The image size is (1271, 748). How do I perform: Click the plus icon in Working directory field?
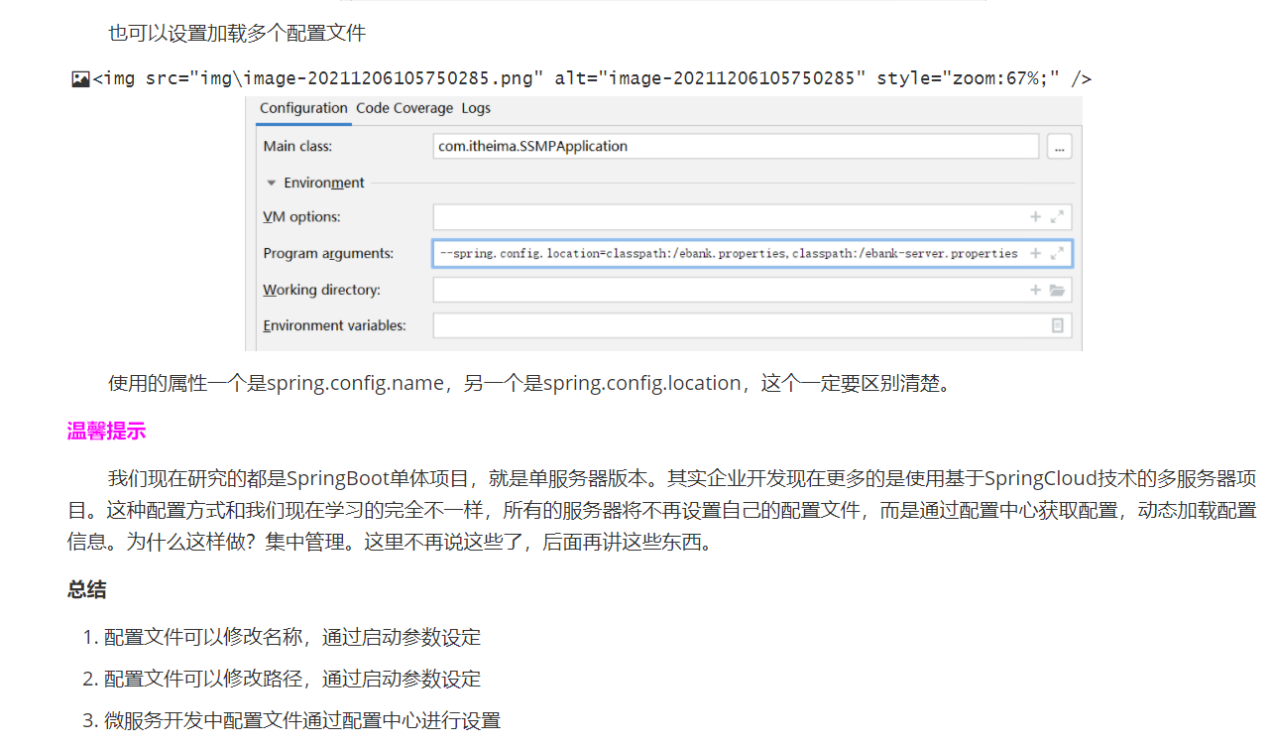[1035, 290]
